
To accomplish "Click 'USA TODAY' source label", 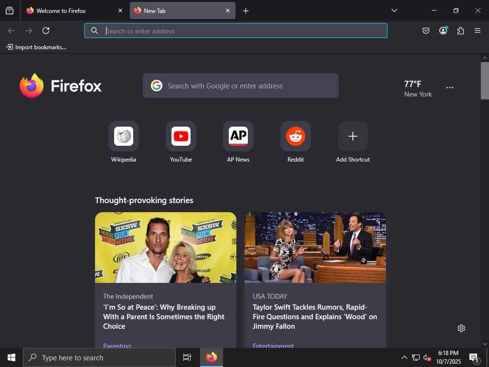I will click(x=270, y=296).
